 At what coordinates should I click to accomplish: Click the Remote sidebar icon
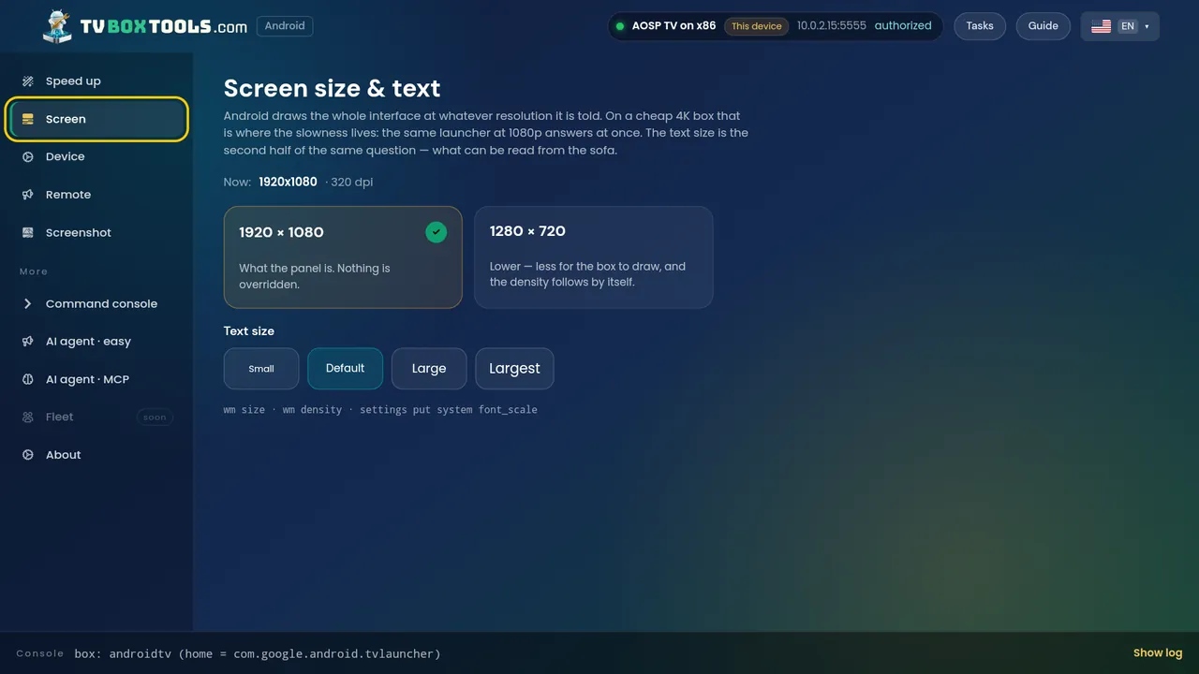click(28, 195)
